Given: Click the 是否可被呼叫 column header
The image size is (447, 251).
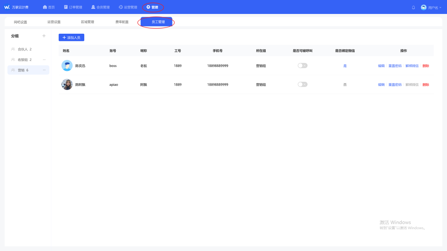Looking at the screenshot, I should tap(303, 51).
